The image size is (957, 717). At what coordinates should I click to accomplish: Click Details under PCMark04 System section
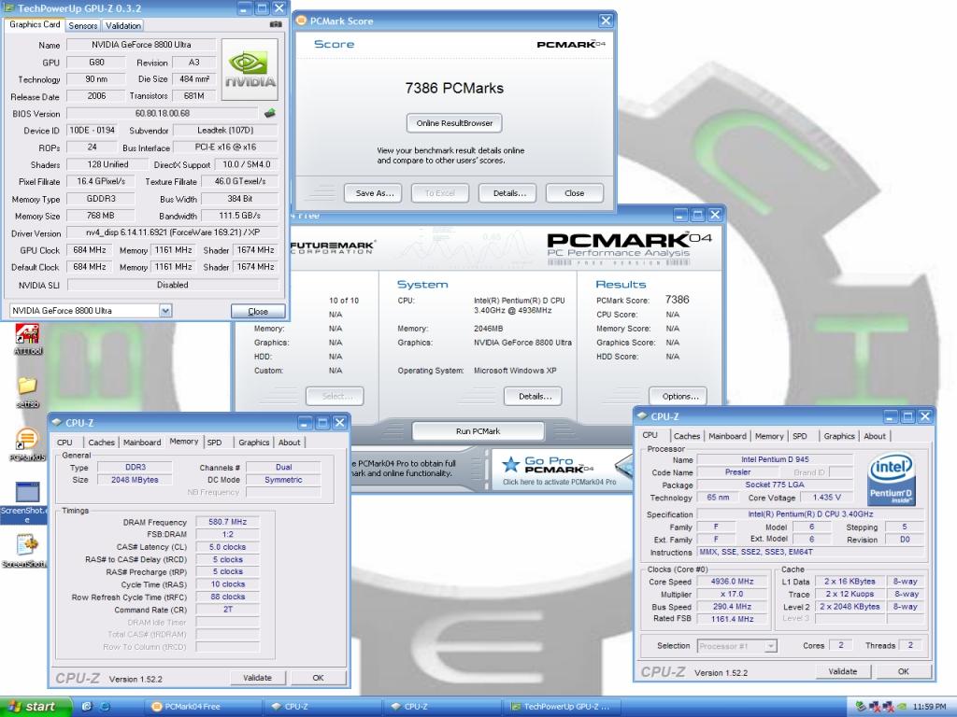(534, 396)
